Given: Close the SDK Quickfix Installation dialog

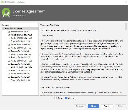Looking at the screenshot, I should coord(126,2).
